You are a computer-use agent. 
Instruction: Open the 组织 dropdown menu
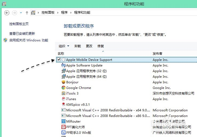64,46
